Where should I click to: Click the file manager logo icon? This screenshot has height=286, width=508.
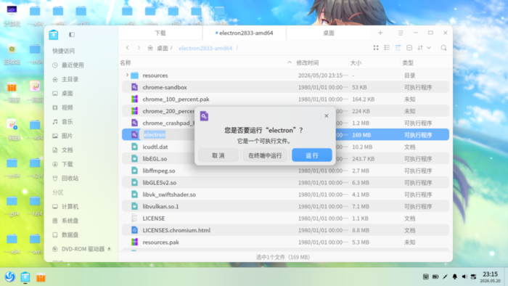point(54,34)
